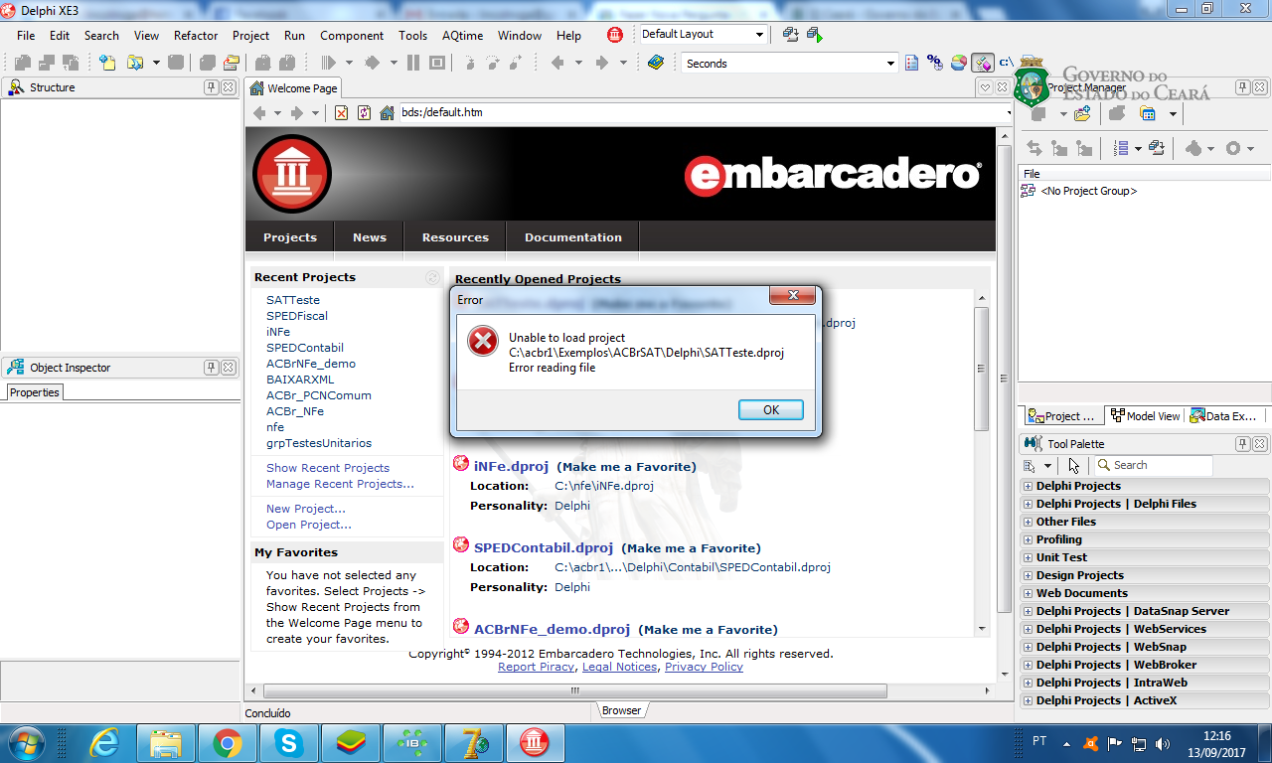
Task: Open the Default Layout dropdown
Action: click(x=759, y=35)
